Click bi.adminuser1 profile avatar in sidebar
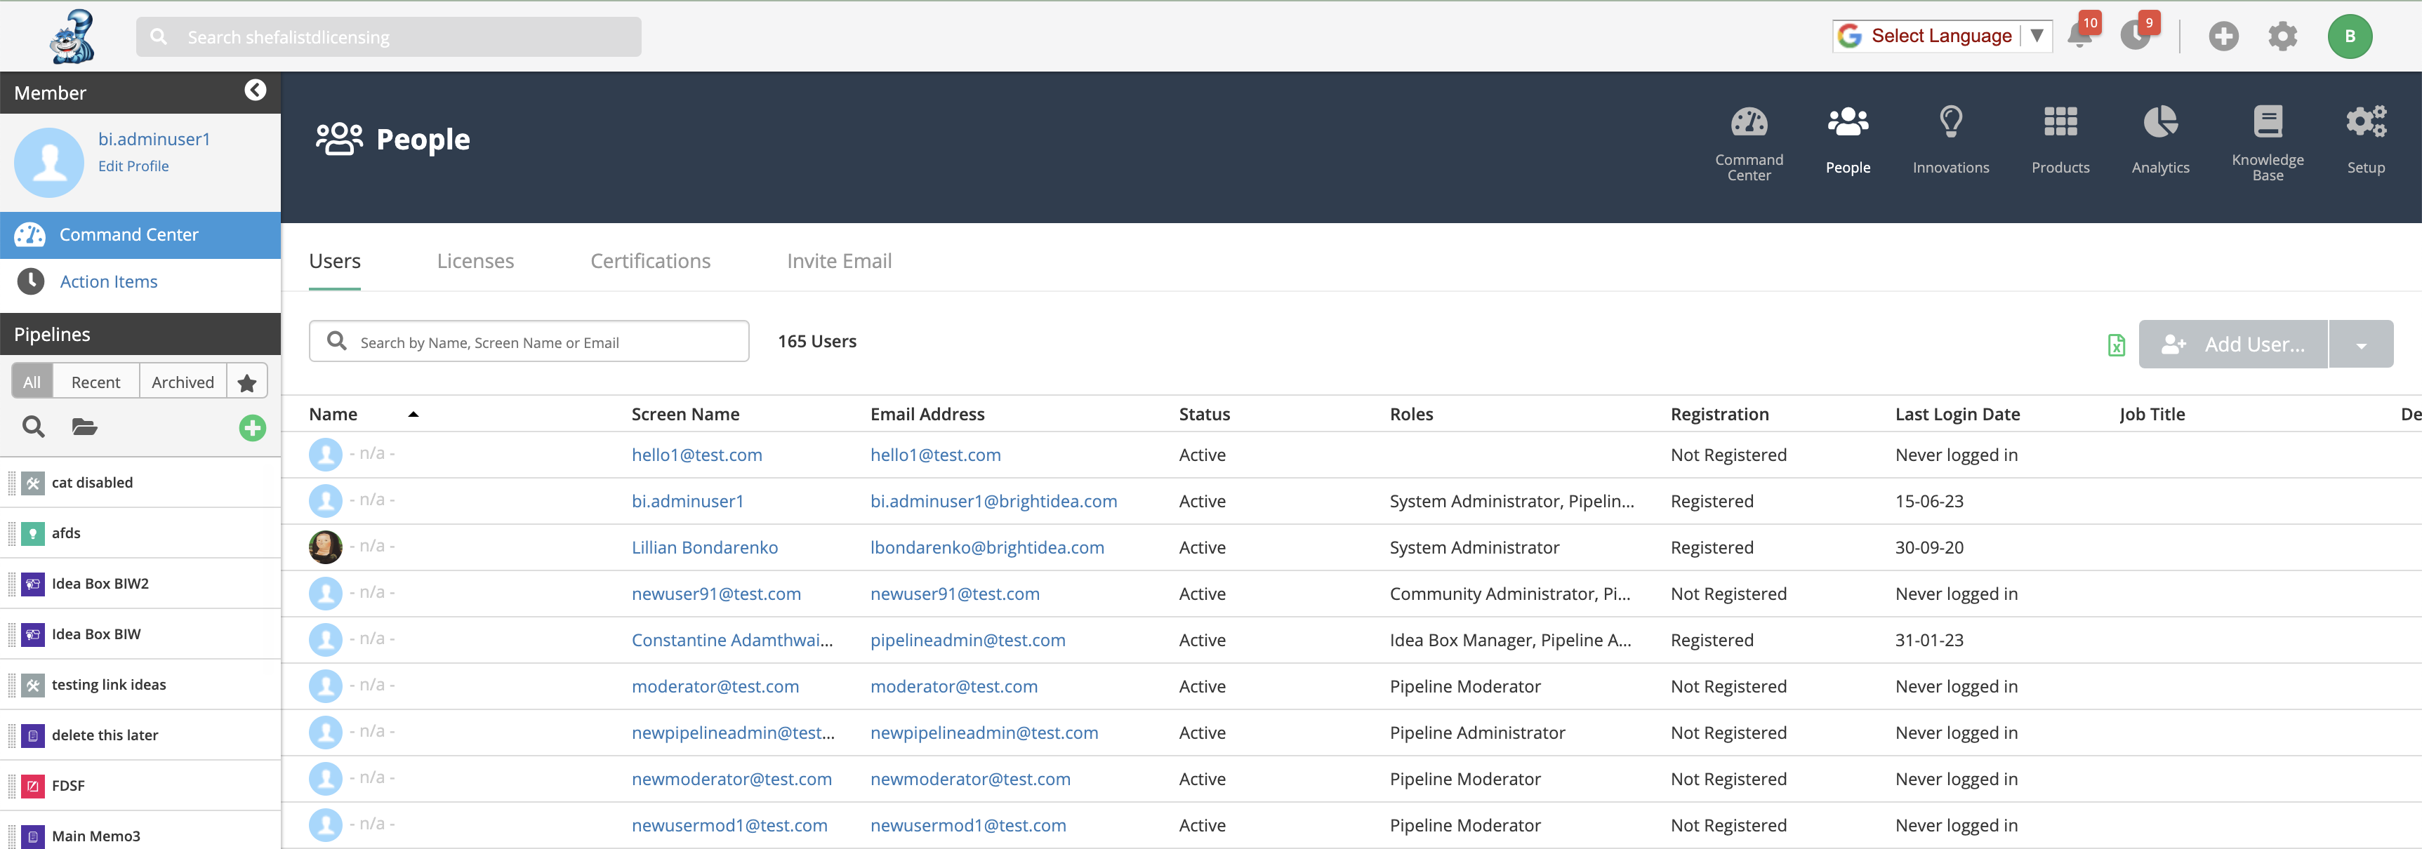Image resolution: width=2422 pixels, height=849 pixels. [49, 163]
